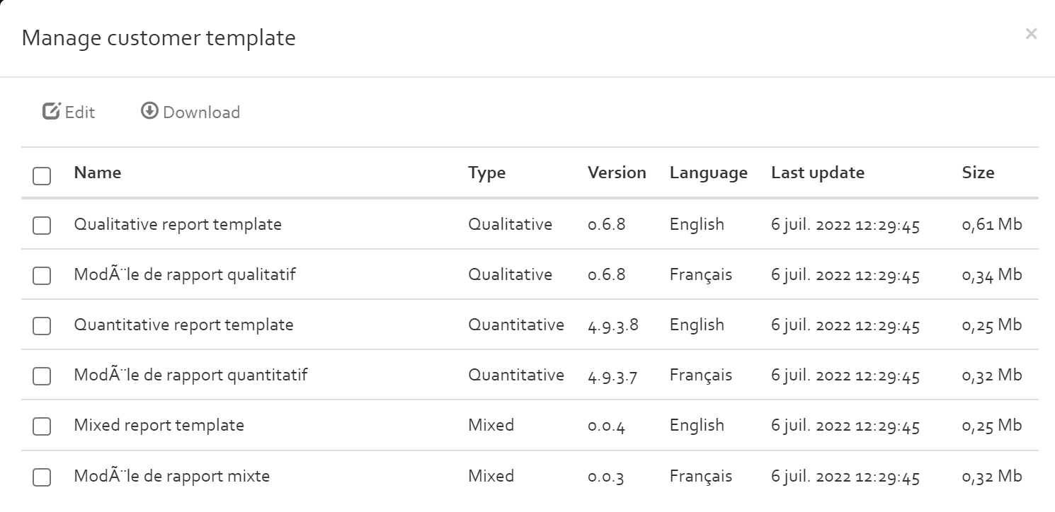Sort by the Name column header
The height and width of the screenshot is (512, 1055).
[98, 173]
